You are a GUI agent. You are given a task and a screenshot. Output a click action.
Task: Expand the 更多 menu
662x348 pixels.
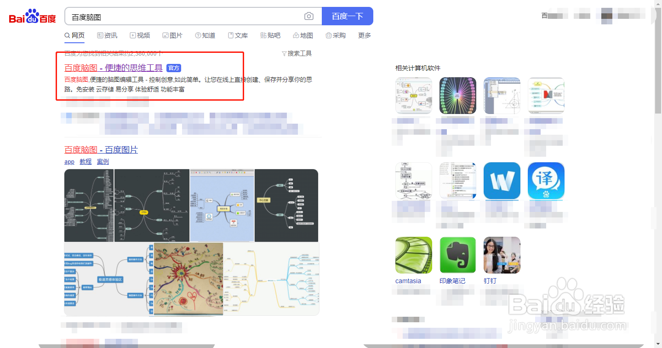tap(365, 35)
